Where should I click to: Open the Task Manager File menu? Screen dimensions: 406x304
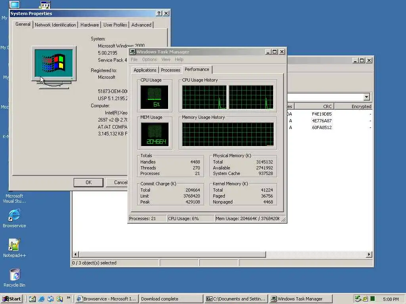coord(134,59)
